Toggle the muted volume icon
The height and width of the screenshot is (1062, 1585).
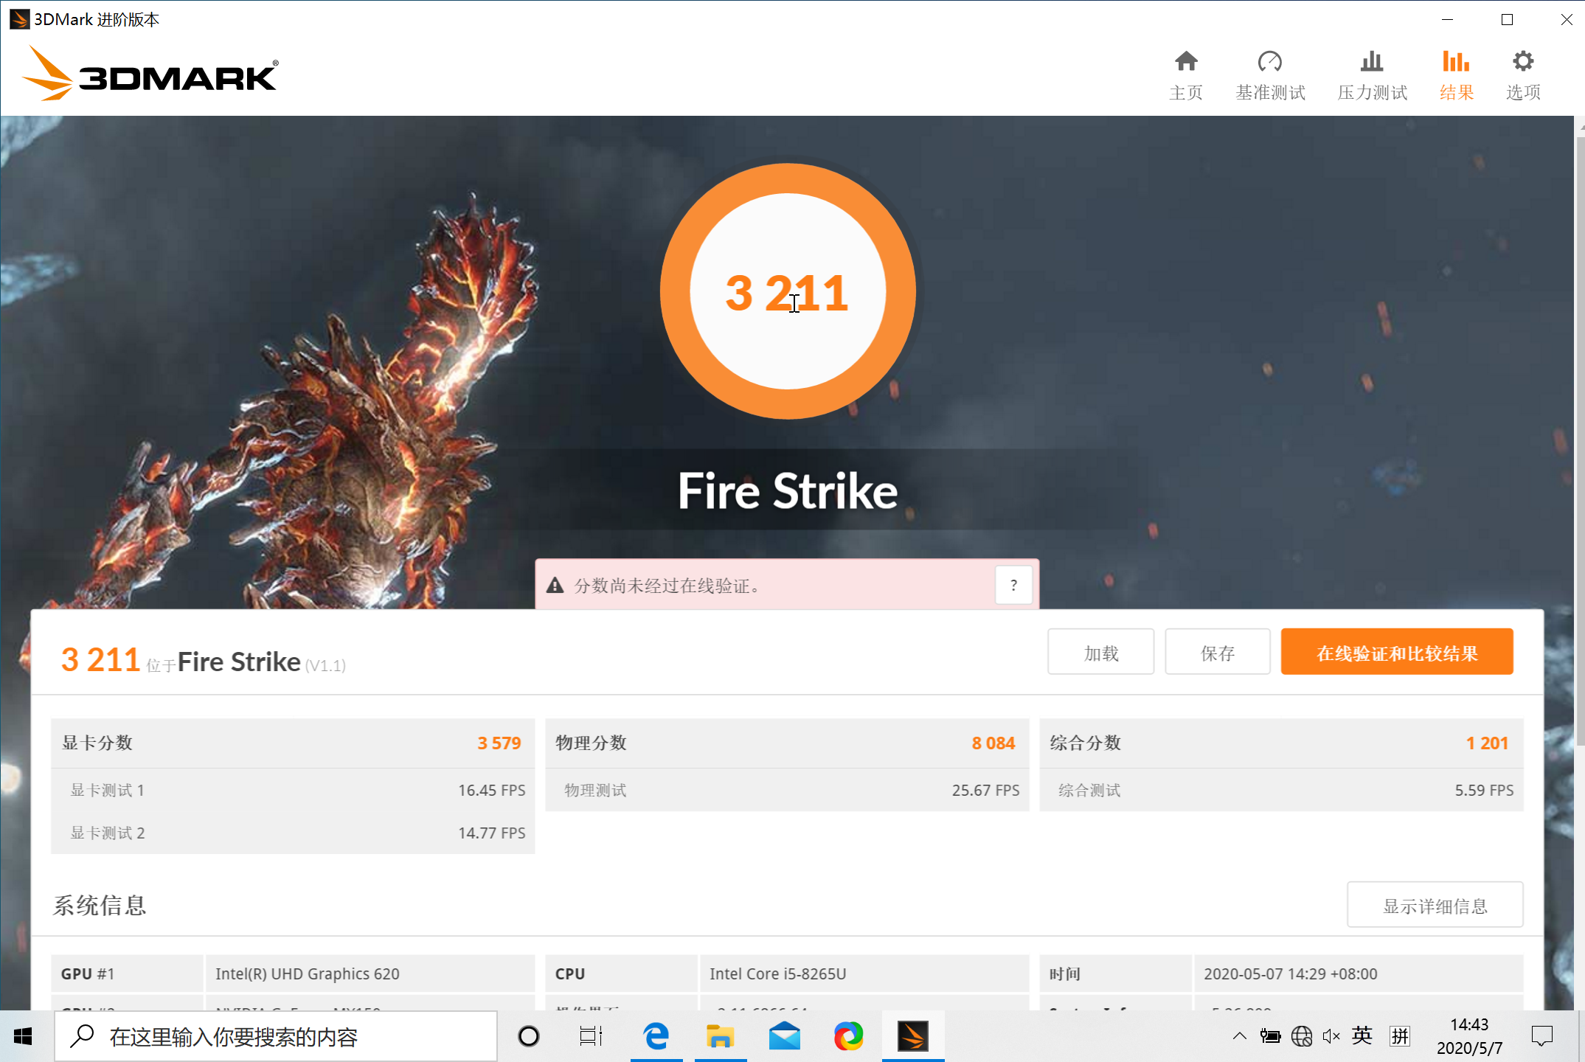pyautogui.click(x=1331, y=1037)
